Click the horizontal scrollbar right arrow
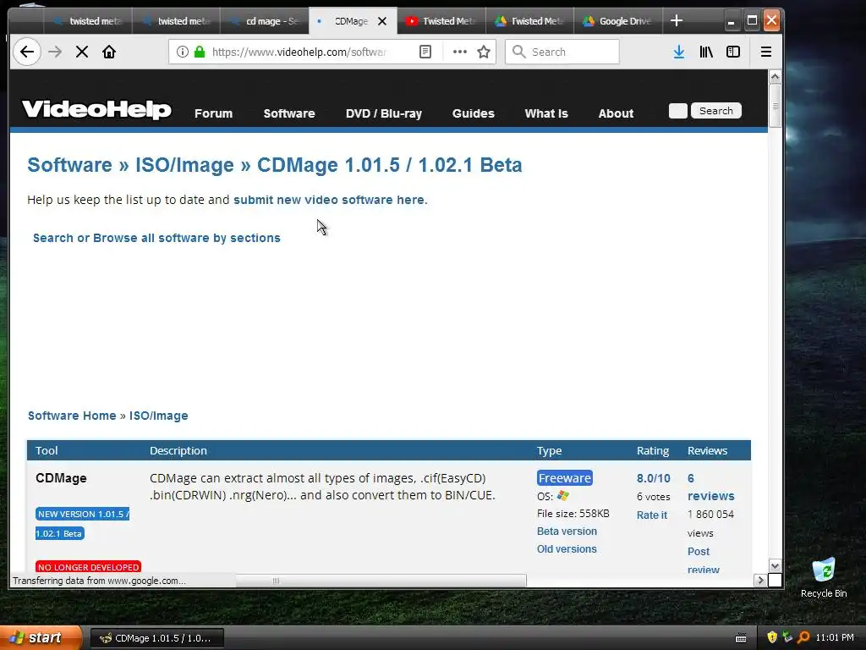This screenshot has height=650, width=866. click(760, 580)
